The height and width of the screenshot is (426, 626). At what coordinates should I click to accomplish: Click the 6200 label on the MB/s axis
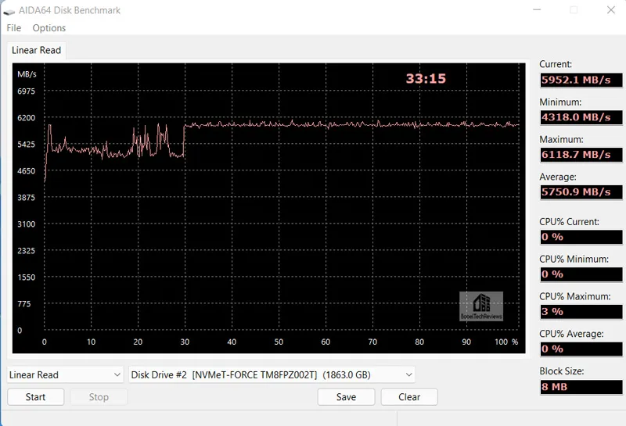[x=26, y=118]
